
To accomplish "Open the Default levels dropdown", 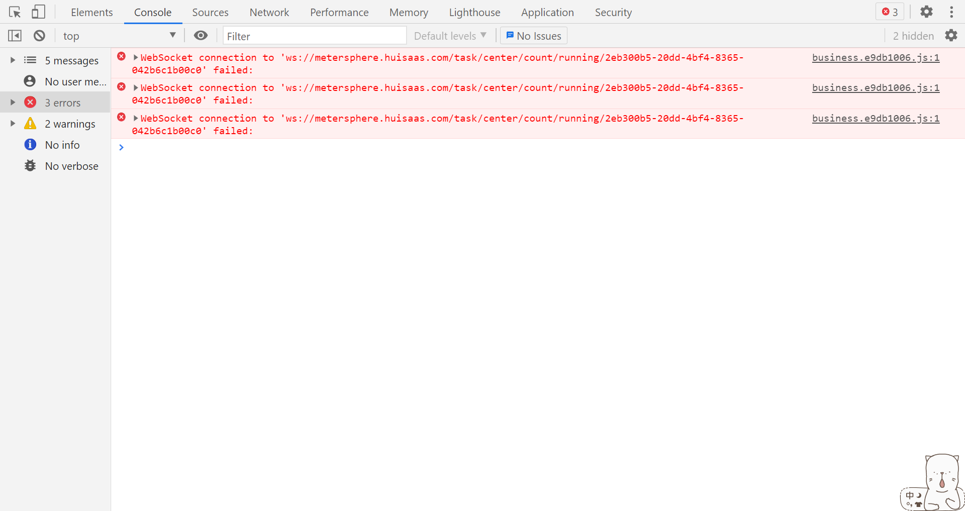I will (450, 35).
